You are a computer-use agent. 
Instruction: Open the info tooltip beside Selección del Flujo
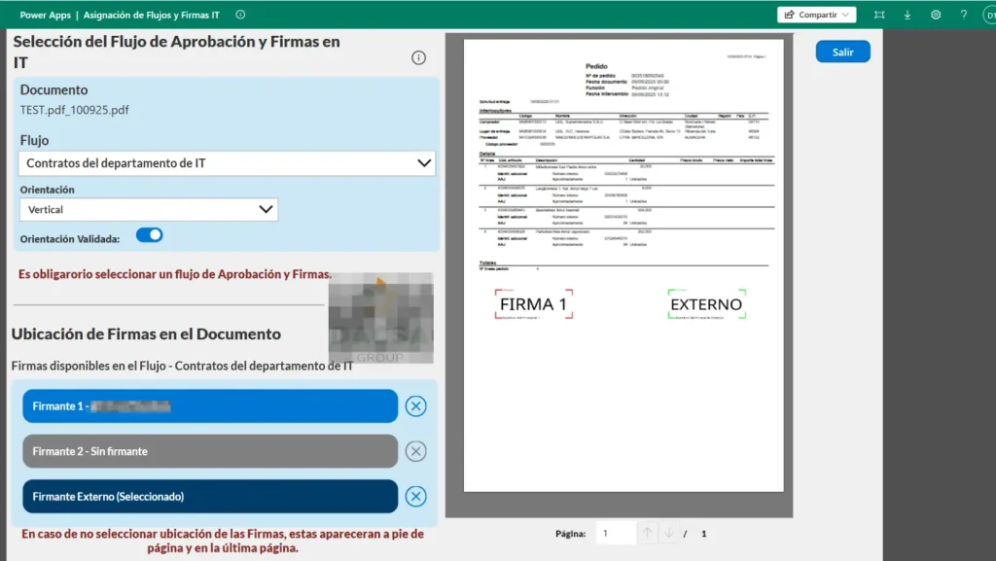418,57
